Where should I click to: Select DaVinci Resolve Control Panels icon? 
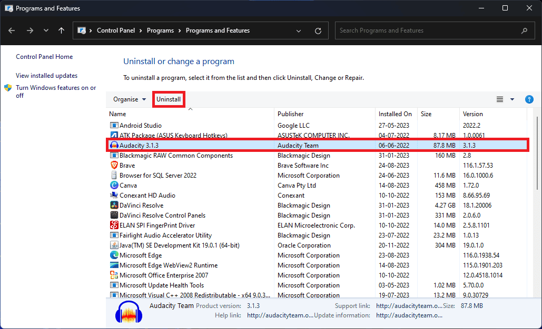tap(114, 215)
